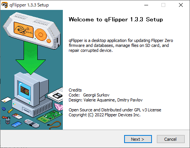Click the green download arrow graphic
This screenshot has width=190, height=148.
(30, 58)
